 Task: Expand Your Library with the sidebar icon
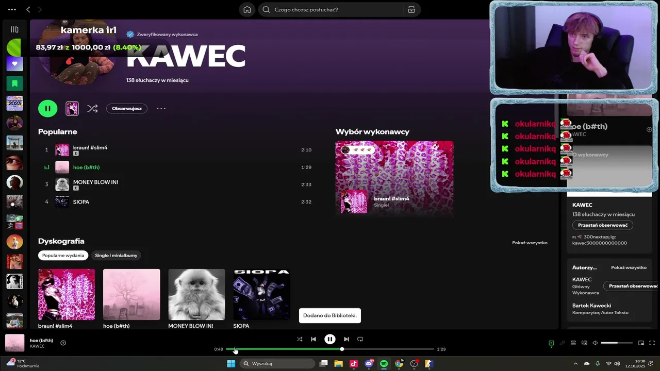[x=14, y=29]
